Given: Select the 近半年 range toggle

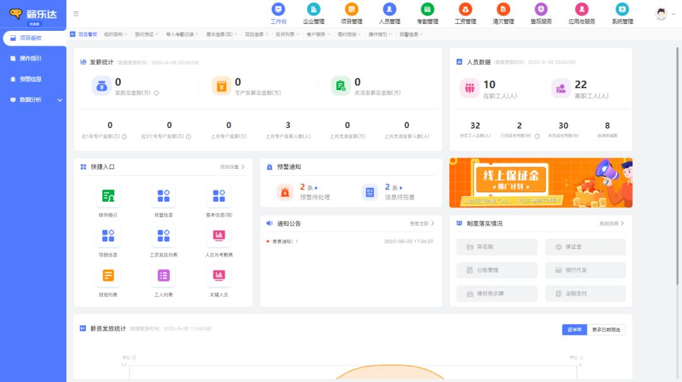Looking at the screenshot, I should [574, 330].
